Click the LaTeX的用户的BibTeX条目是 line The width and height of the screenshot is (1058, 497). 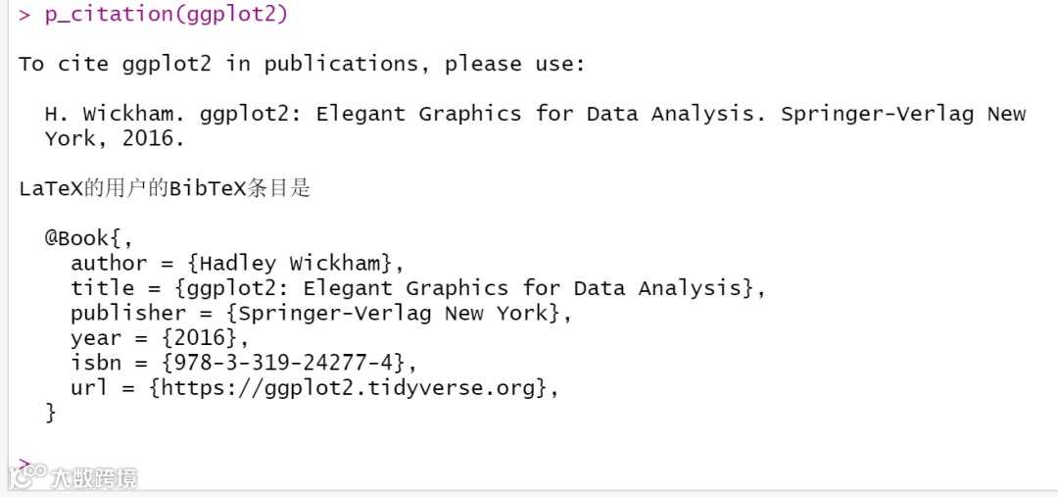(165, 188)
